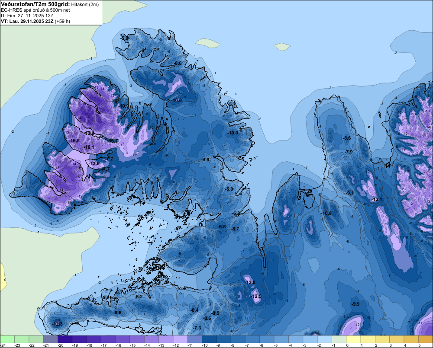Click the gray legend swatch between -21 and -20
This screenshot has width=433, height=348.
(x=51, y=339)
